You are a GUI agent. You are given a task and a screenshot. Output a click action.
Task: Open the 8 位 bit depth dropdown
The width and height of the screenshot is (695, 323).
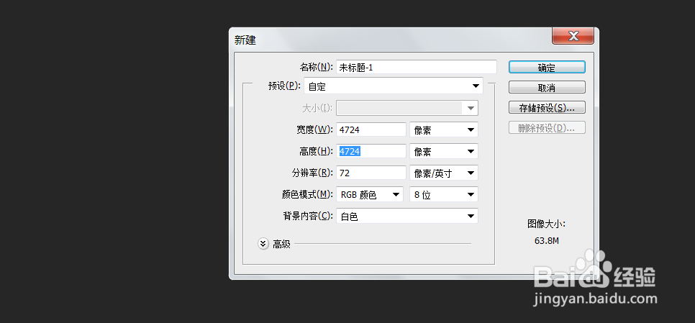click(x=444, y=194)
